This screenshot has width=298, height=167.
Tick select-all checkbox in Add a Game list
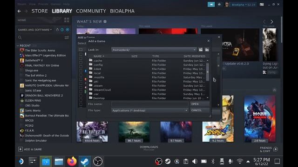click(81, 50)
